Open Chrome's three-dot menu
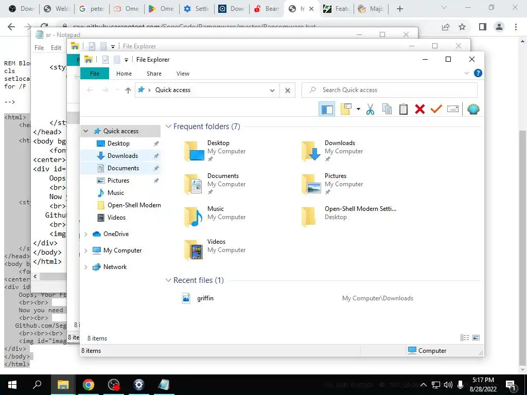The image size is (527, 395). tap(516, 27)
